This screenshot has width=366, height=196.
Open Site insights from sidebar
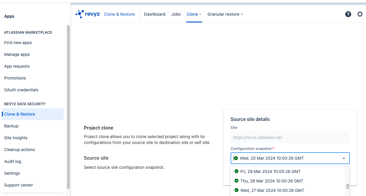16,138
